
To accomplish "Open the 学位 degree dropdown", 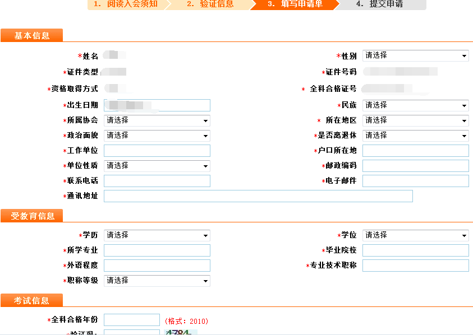I will click(x=415, y=235).
